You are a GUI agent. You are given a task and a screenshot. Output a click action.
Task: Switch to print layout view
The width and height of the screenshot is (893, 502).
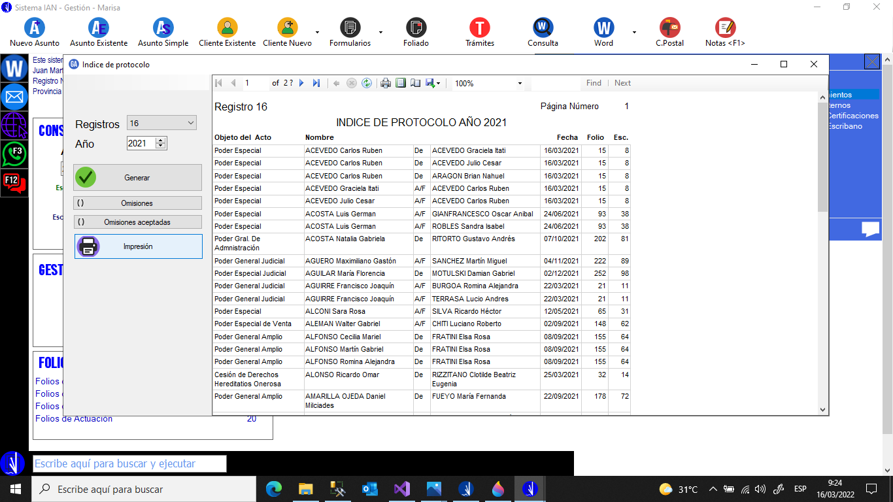tap(401, 83)
